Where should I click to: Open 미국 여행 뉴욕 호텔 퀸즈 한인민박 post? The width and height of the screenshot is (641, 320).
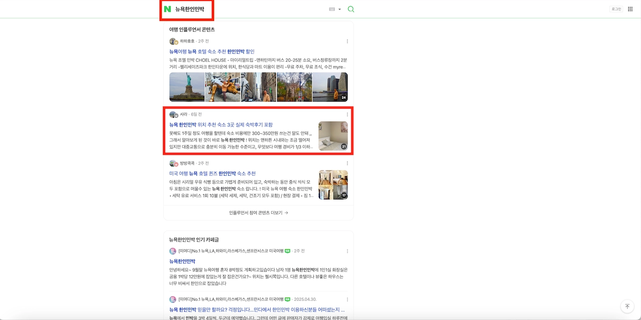click(213, 173)
